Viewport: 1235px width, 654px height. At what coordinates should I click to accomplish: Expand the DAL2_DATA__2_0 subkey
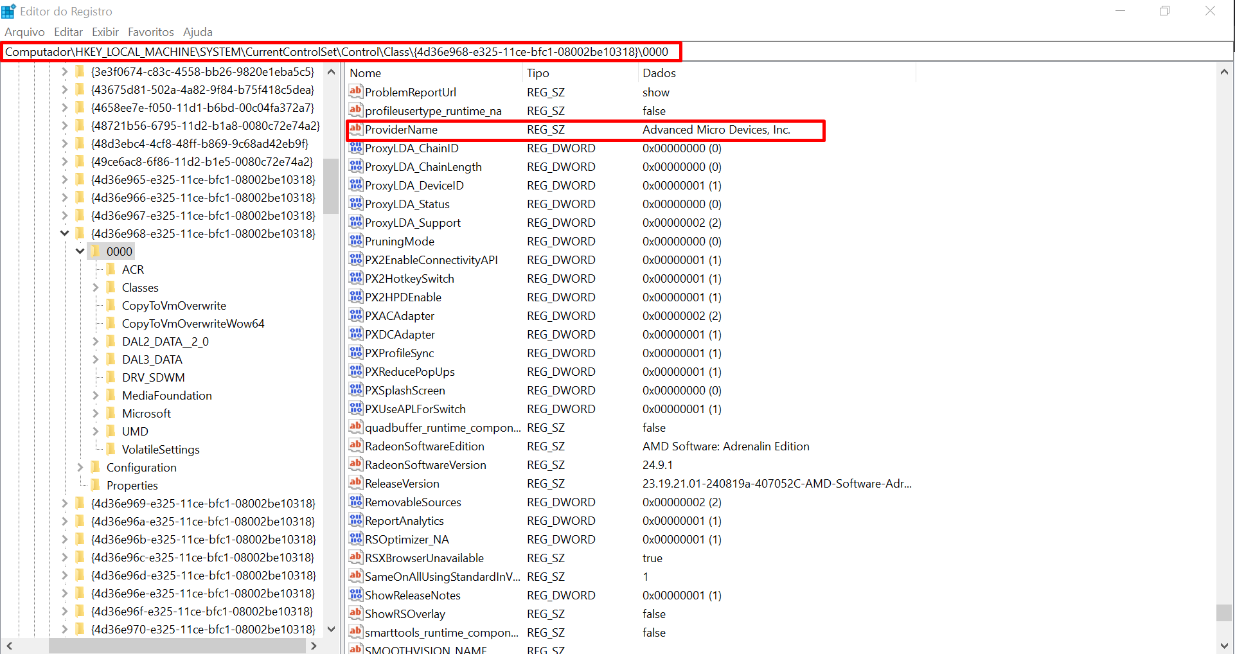(x=95, y=341)
